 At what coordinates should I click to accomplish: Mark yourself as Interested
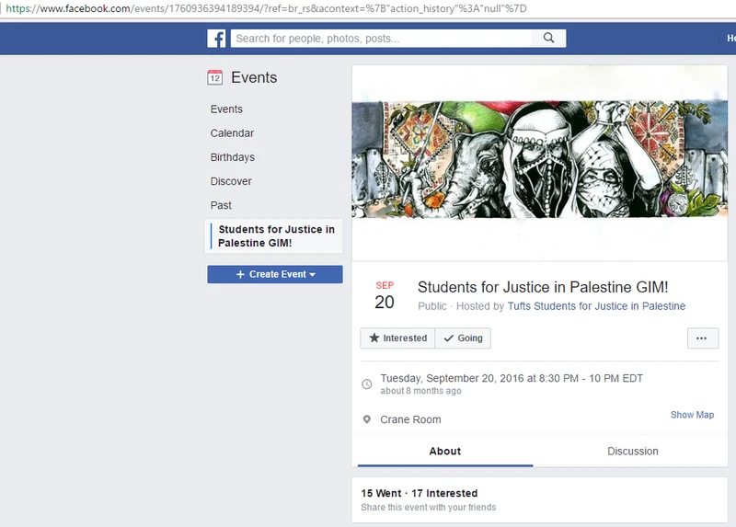click(397, 338)
